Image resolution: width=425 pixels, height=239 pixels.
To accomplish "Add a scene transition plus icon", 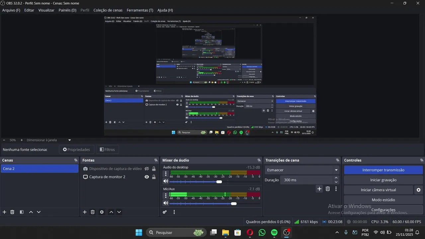I will 319,189.
